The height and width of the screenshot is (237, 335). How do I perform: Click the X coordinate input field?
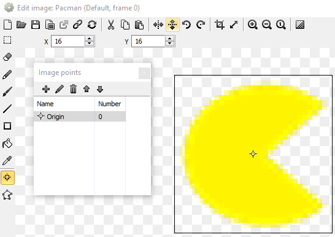[68, 41]
